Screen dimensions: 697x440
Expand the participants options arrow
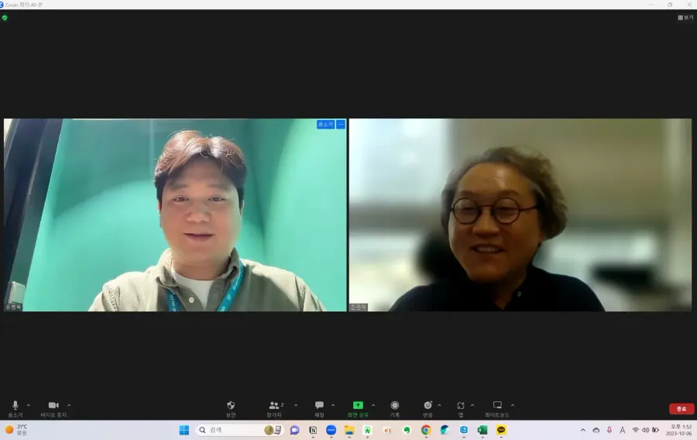point(296,405)
